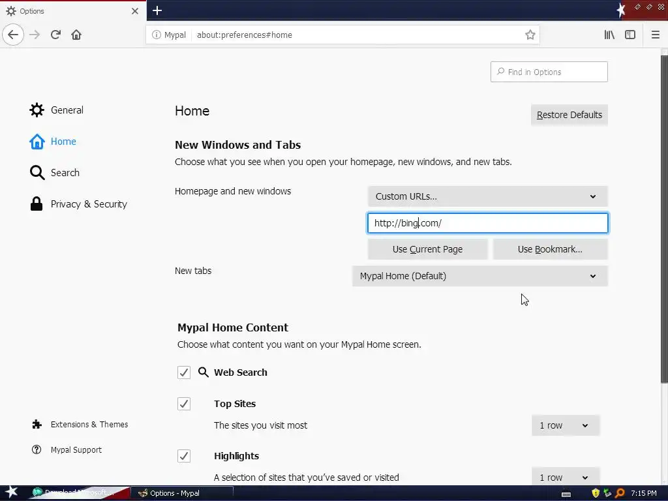Open Mypal Support link
This screenshot has width=668, height=501.
tap(76, 450)
